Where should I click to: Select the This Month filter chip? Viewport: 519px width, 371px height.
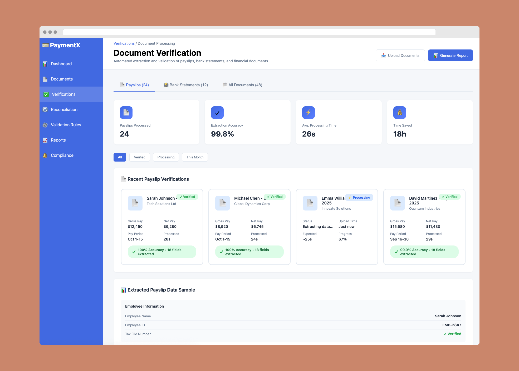point(195,157)
